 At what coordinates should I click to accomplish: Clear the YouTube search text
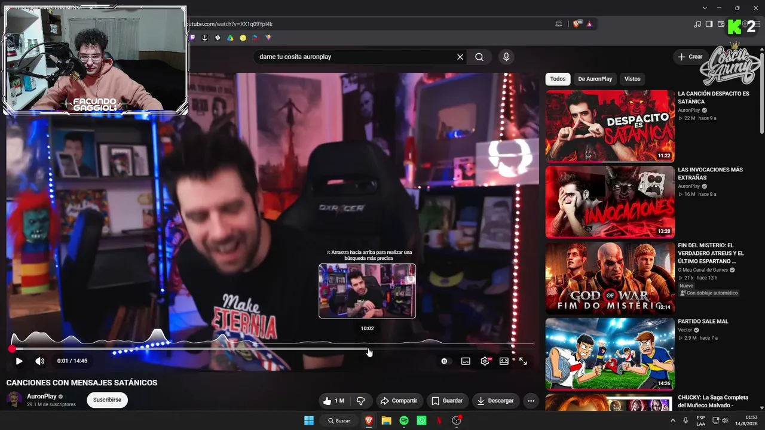tap(460, 57)
